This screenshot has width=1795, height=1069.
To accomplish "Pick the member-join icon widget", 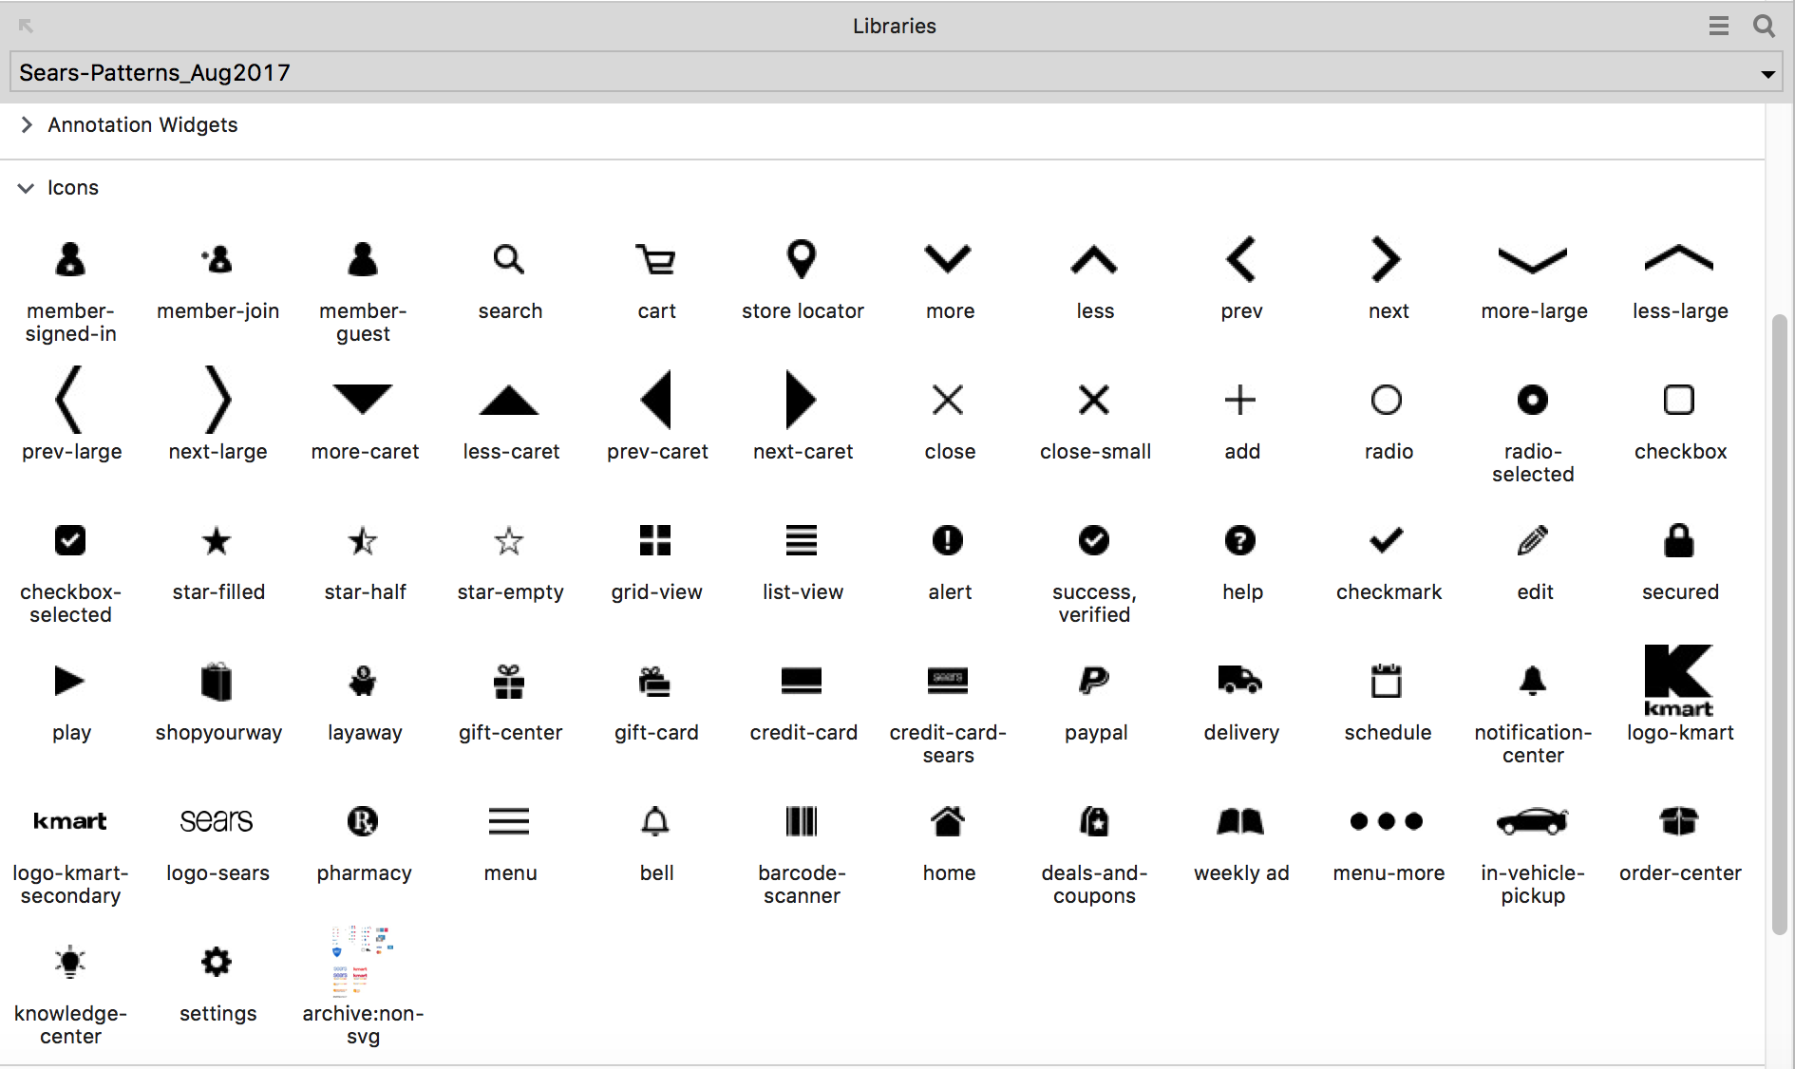I will [217, 259].
